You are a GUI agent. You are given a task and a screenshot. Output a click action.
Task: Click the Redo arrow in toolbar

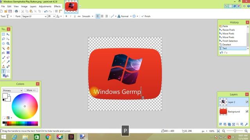[50, 11]
